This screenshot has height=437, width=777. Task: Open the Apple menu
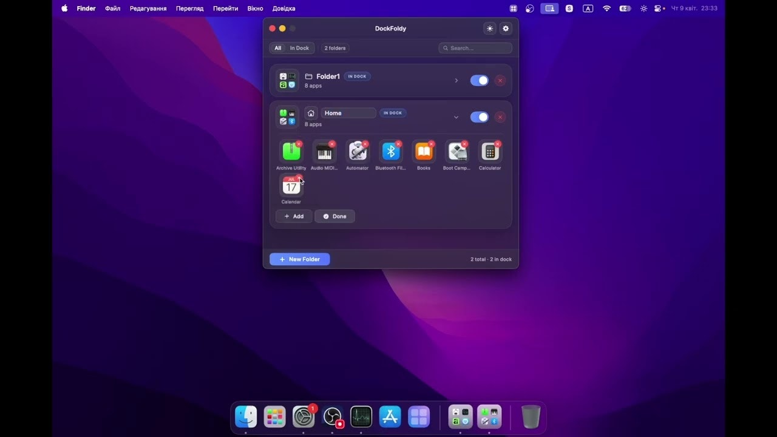click(x=64, y=8)
